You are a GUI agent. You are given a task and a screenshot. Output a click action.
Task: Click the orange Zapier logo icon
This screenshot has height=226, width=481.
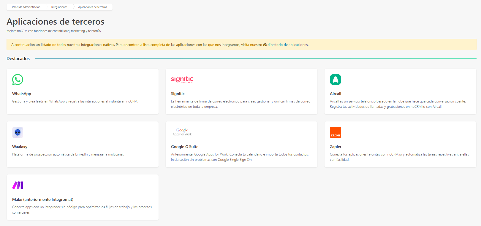[x=336, y=132]
